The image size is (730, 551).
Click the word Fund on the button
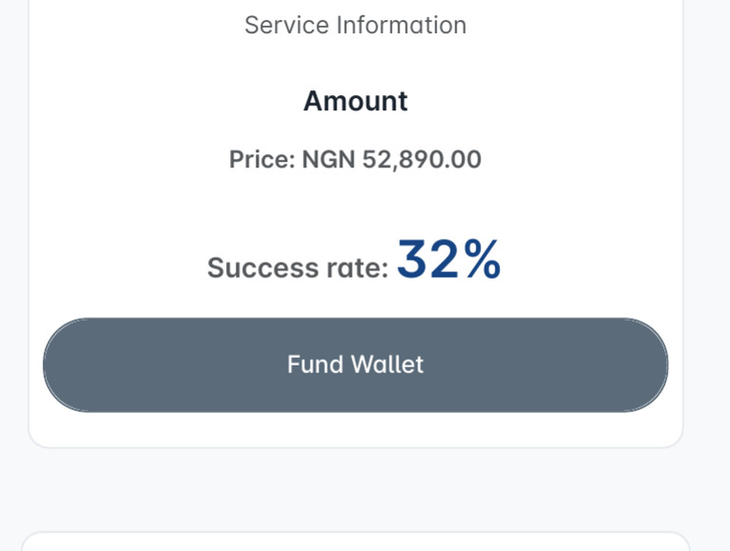[316, 364]
